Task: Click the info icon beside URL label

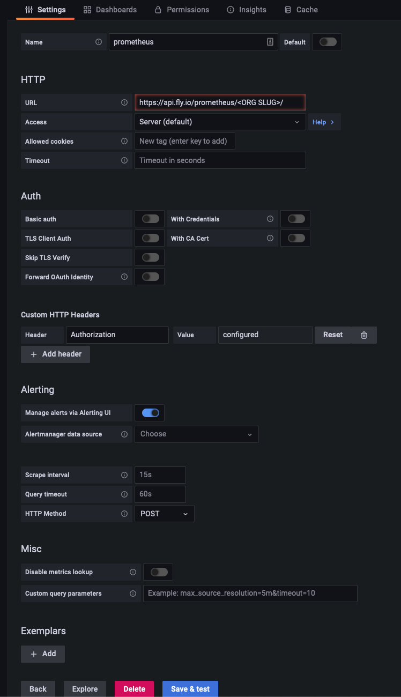Action: pyautogui.click(x=124, y=102)
